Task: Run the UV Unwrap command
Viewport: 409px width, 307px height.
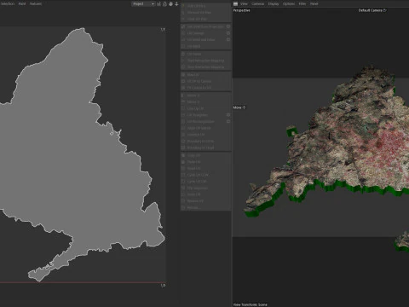Action: coord(204,33)
